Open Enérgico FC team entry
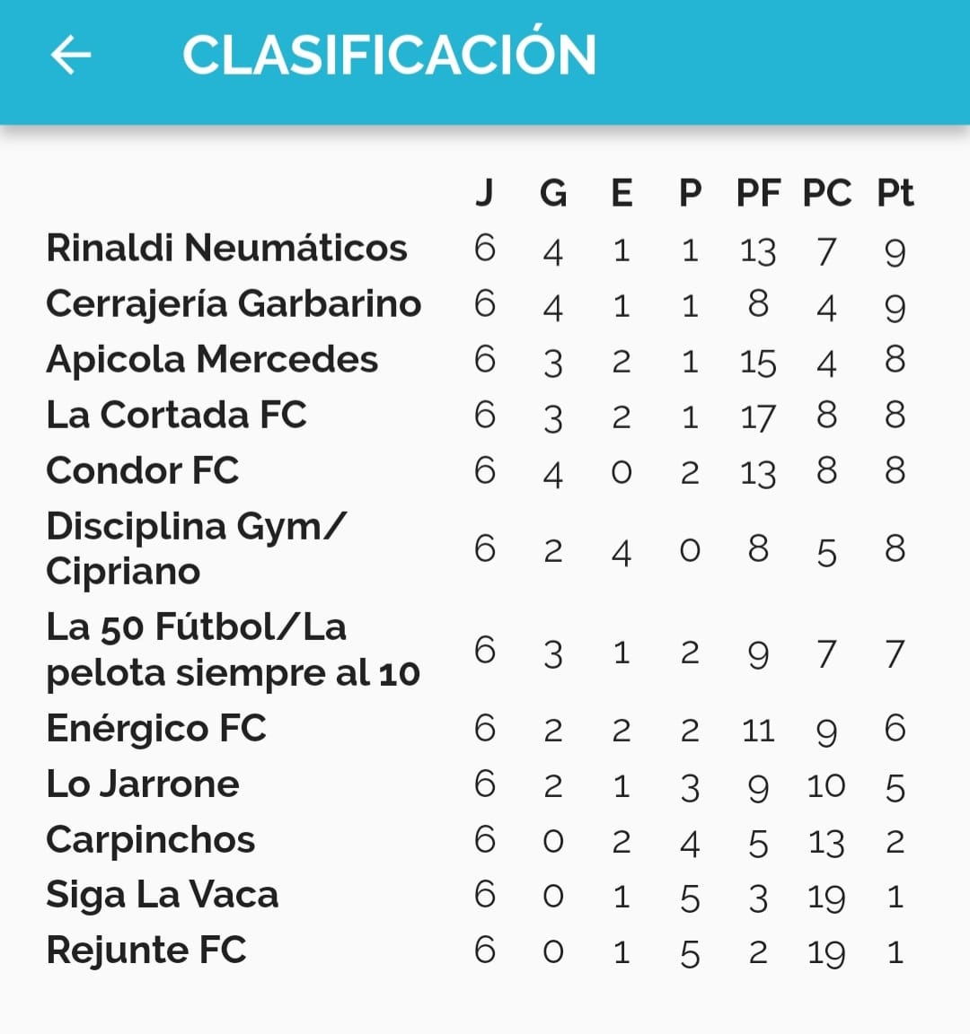 156,728
